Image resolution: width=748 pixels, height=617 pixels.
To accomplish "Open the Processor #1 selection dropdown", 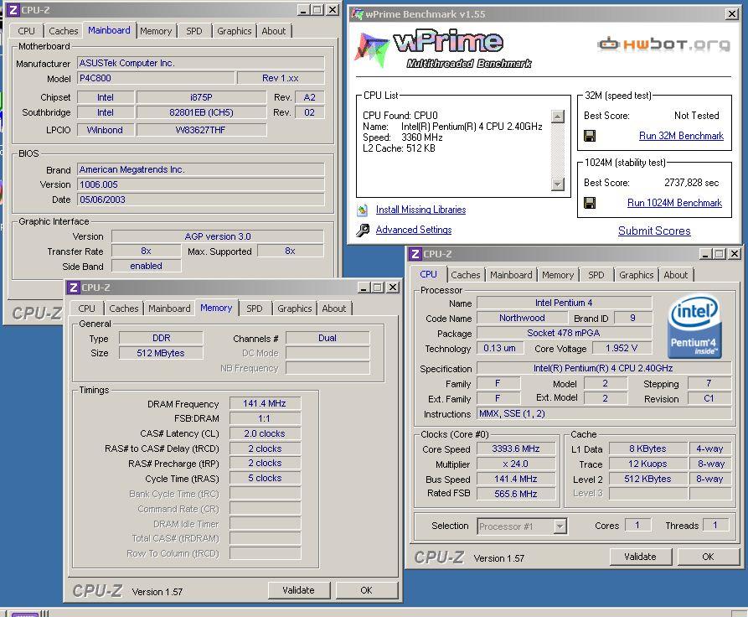I will [560, 526].
